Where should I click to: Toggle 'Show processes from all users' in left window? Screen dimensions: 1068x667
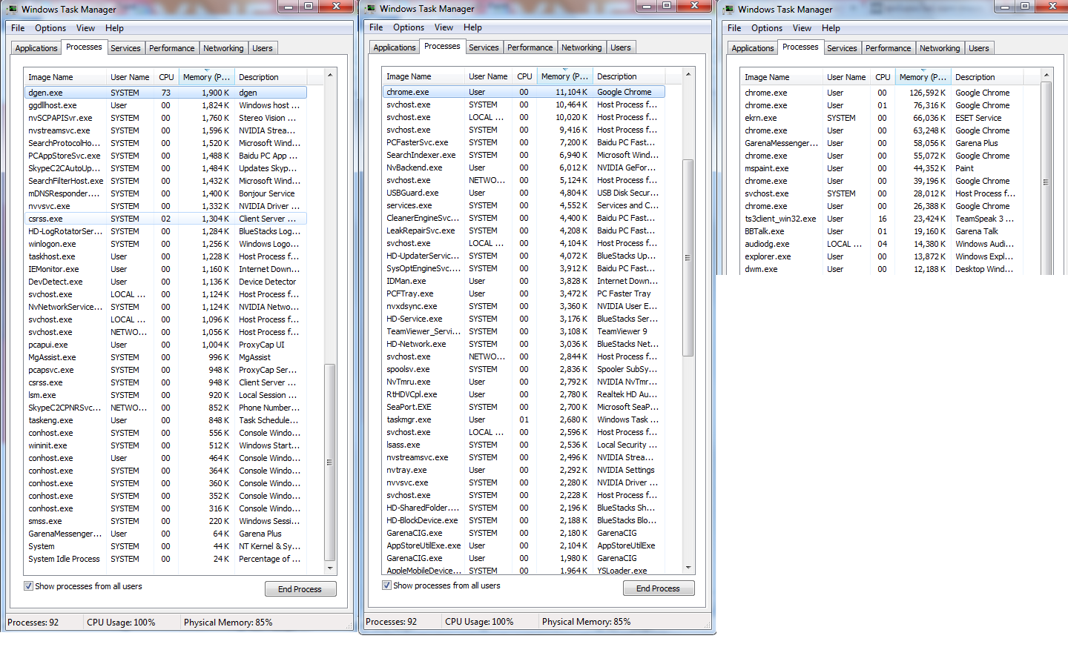tap(28, 586)
